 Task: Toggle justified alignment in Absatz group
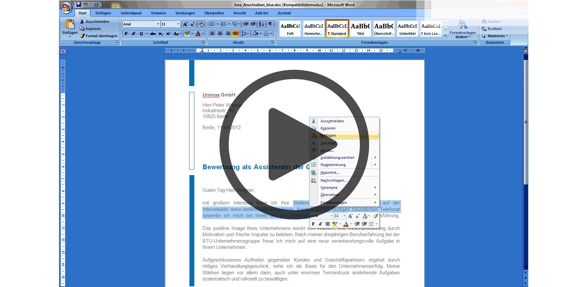pyautogui.click(x=235, y=34)
